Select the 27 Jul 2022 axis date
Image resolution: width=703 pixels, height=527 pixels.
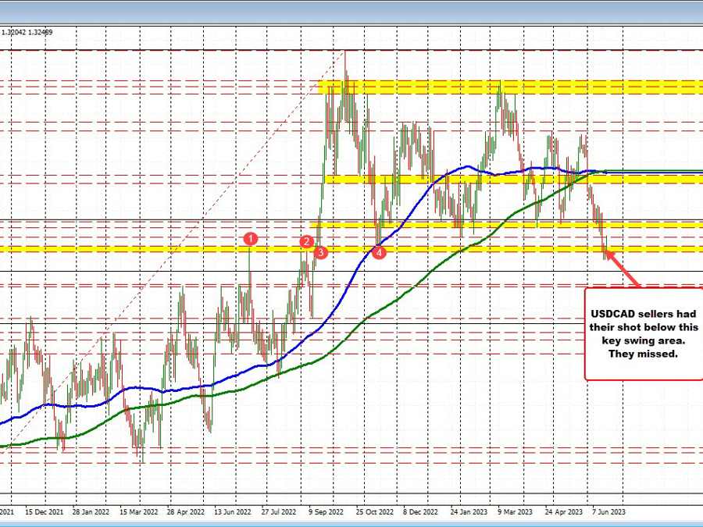[280, 513]
